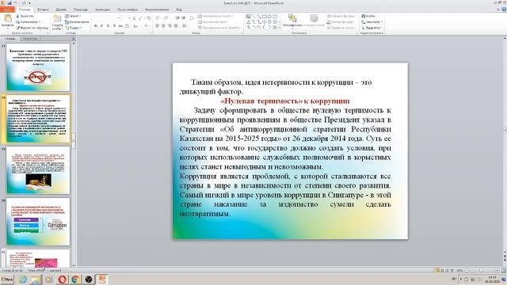Toggle Strikethrough formatting in ribbon

pyautogui.click(x=120, y=26)
